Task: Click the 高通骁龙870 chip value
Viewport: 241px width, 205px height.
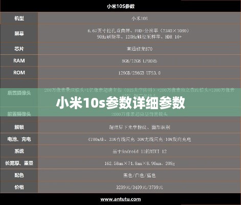Action: pos(140,49)
